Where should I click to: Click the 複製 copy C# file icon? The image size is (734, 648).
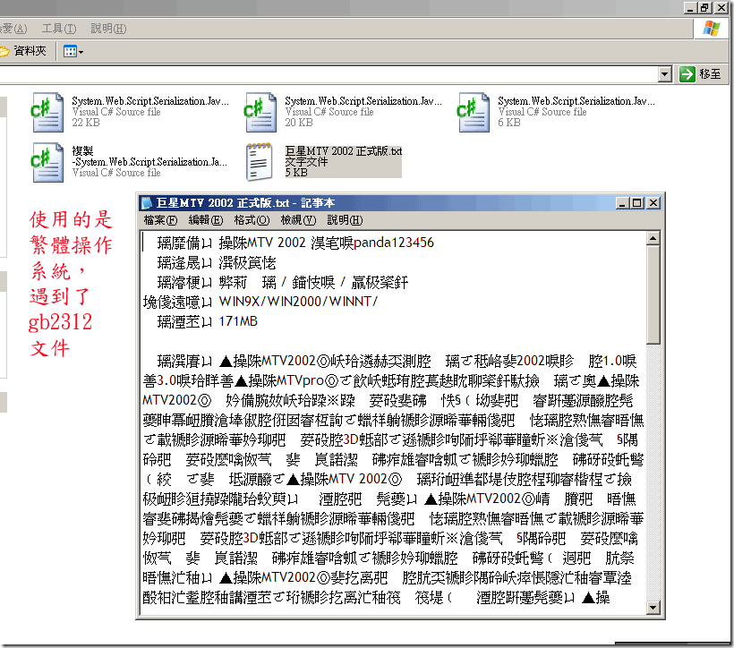pyautogui.click(x=47, y=162)
